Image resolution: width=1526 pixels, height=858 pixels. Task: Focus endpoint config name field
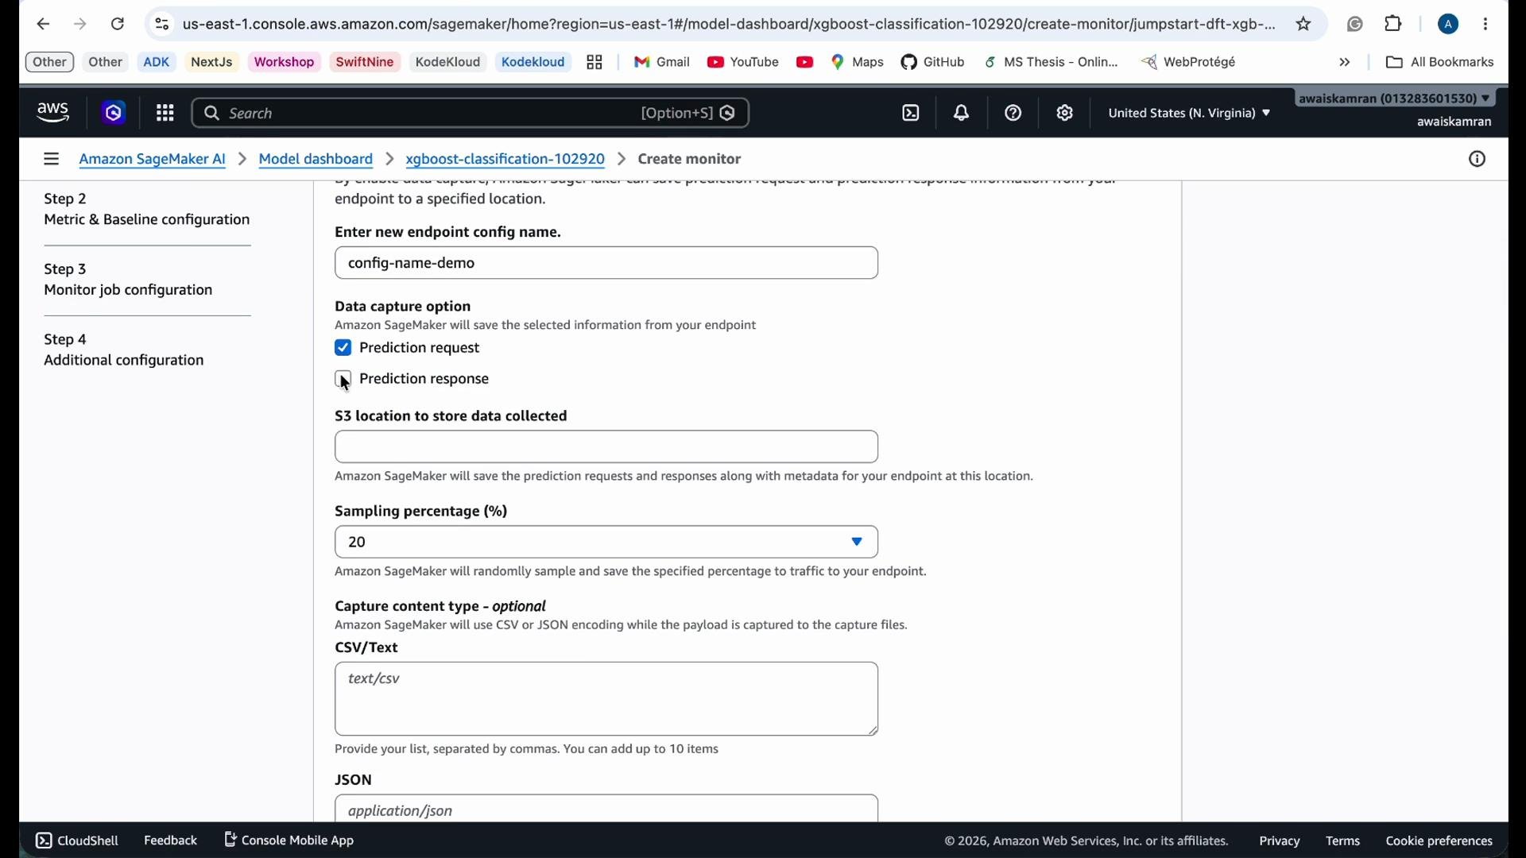(x=607, y=264)
